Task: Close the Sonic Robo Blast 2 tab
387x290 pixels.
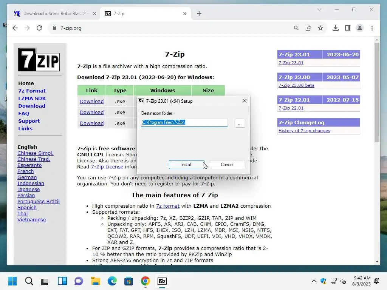Action: click(94, 14)
